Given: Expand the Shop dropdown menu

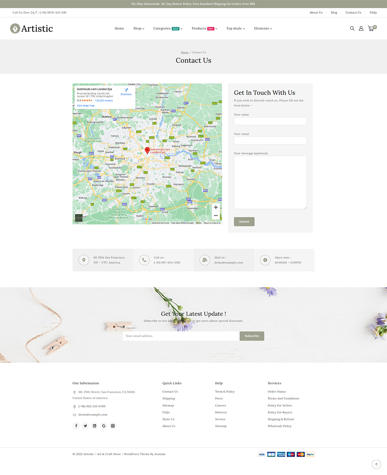Looking at the screenshot, I should click(x=138, y=28).
